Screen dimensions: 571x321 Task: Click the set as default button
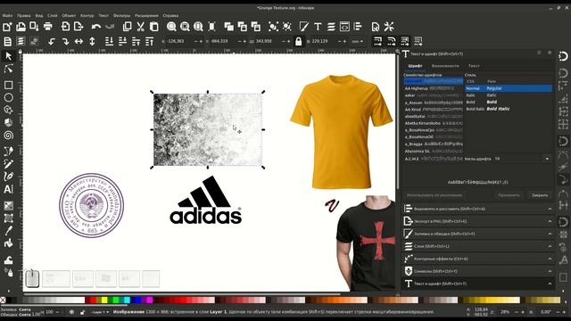point(434,195)
